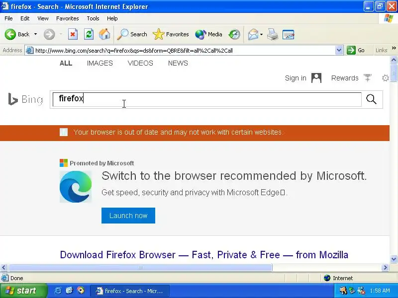Click the page icon in Address bar
The width and height of the screenshot is (398, 298).
(30, 51)
